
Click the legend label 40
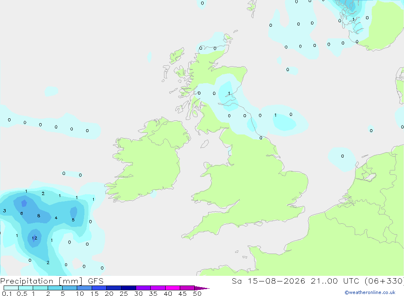tap(168, 294)
